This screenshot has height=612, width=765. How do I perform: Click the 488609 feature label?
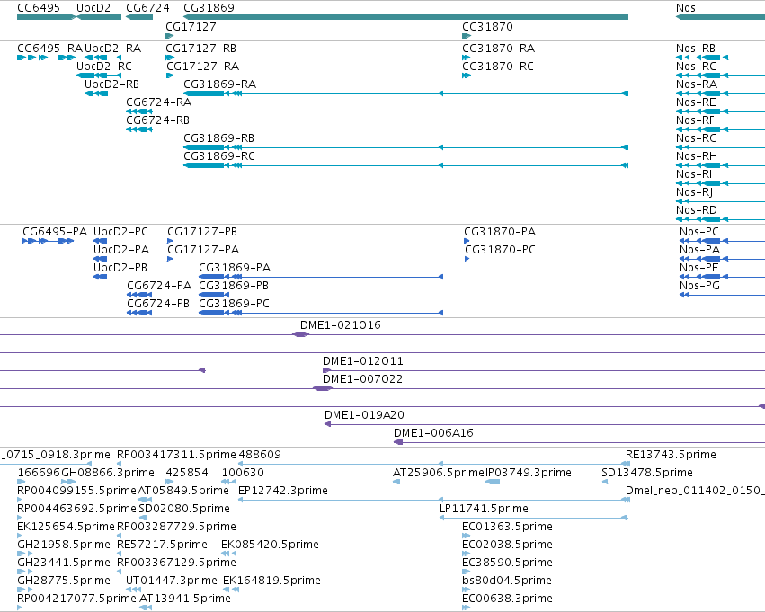(x=260, y=455)
